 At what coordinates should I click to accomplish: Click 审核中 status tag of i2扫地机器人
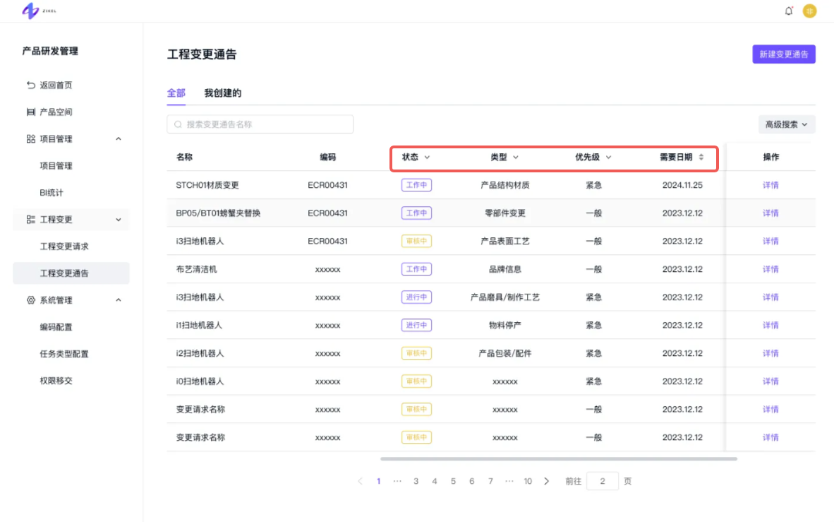coord(416,354)
